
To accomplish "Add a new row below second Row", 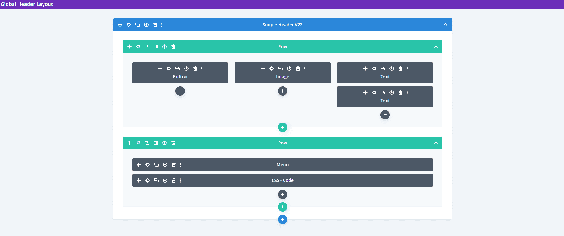I will pos(283,207).
